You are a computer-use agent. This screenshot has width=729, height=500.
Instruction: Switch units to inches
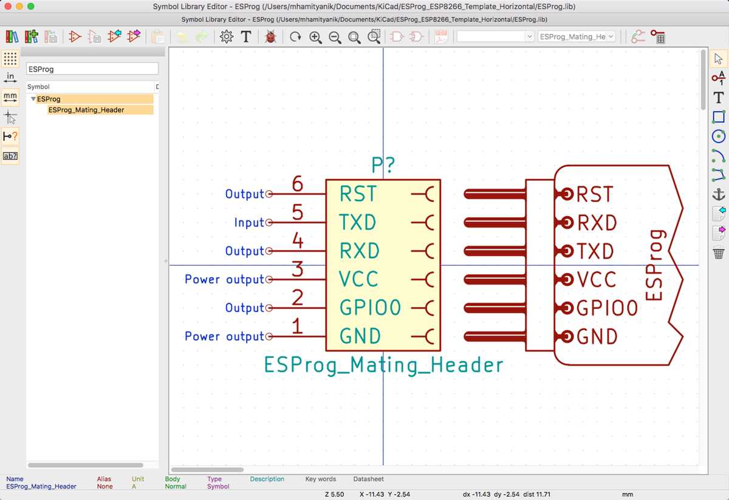[10, 78]
